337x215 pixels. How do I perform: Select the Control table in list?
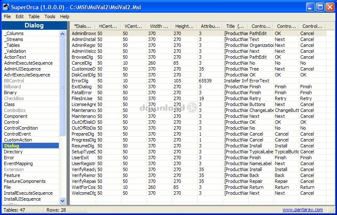pos(31,122)
